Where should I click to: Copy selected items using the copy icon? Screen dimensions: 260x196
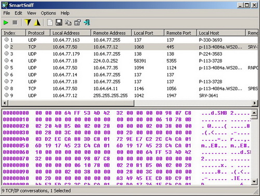coord(68,22)
